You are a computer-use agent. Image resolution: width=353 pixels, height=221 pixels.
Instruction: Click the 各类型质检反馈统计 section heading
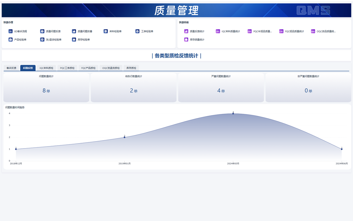(176, 56)
